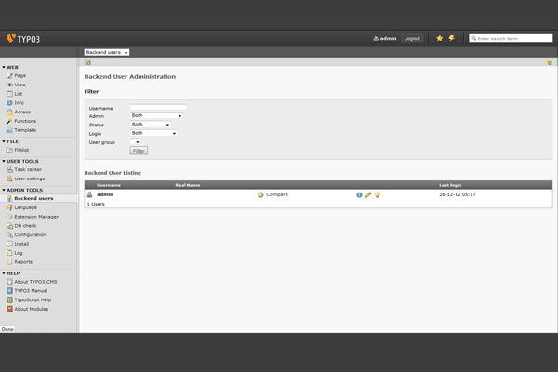
Task: Open the Access module icon
Action: point(9,113)
